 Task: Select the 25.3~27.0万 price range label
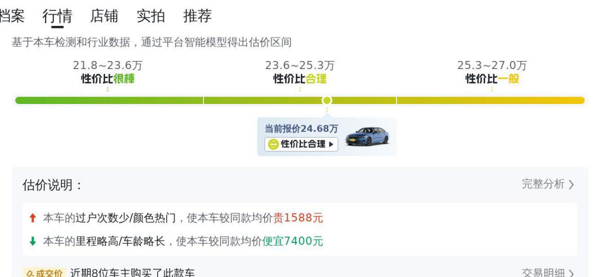492,66
